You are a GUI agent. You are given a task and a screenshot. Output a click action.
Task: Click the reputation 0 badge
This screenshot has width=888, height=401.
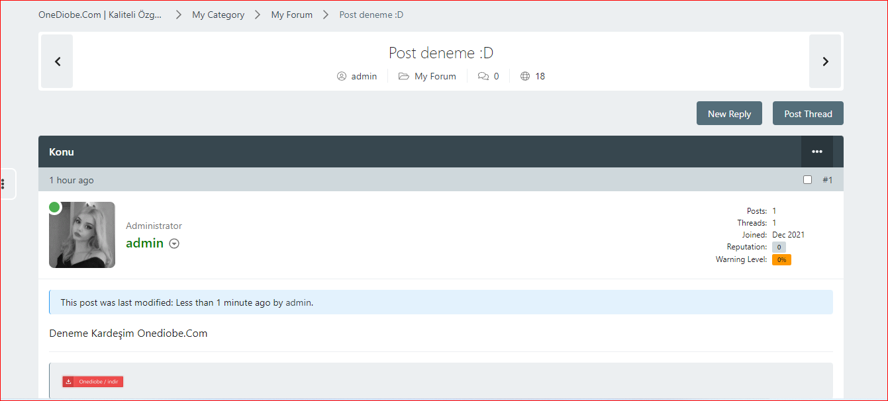(779, 247)
